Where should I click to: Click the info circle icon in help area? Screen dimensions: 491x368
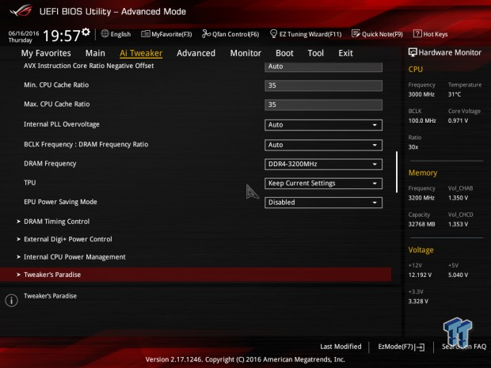[x=12, y=301]
